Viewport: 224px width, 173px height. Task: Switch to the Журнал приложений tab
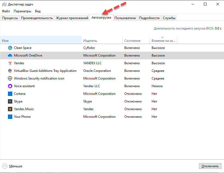coord(72,18)
